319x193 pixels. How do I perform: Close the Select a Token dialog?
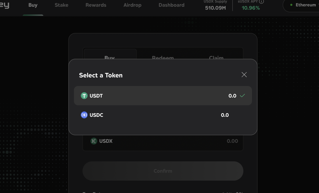[x=244, y=74]
